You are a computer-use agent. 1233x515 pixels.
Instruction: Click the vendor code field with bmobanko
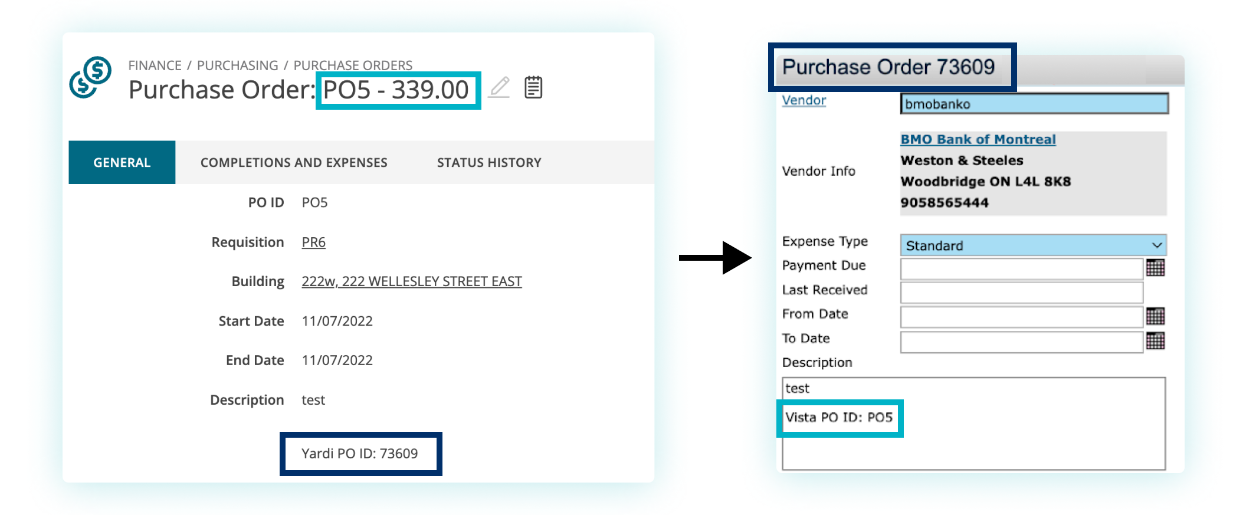(1034, 104)
